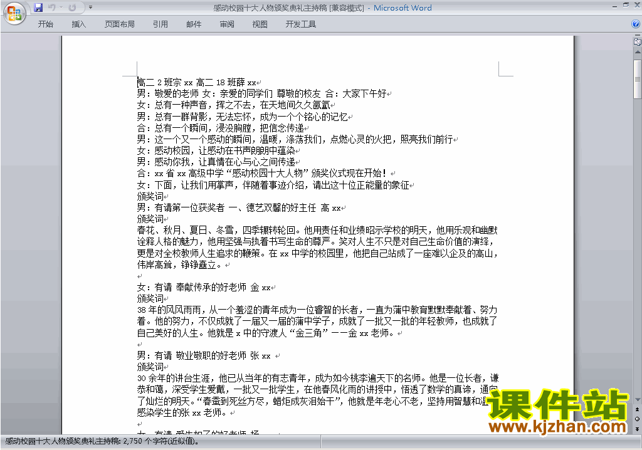Open the 插入 ribbon tab
Viewport: 642px width, 450px height.
[x=78, y=24]
